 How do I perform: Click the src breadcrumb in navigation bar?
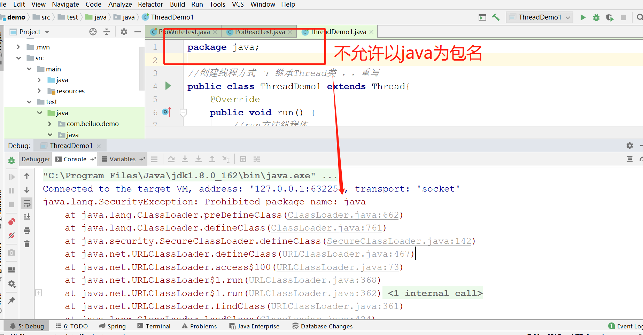42,17
